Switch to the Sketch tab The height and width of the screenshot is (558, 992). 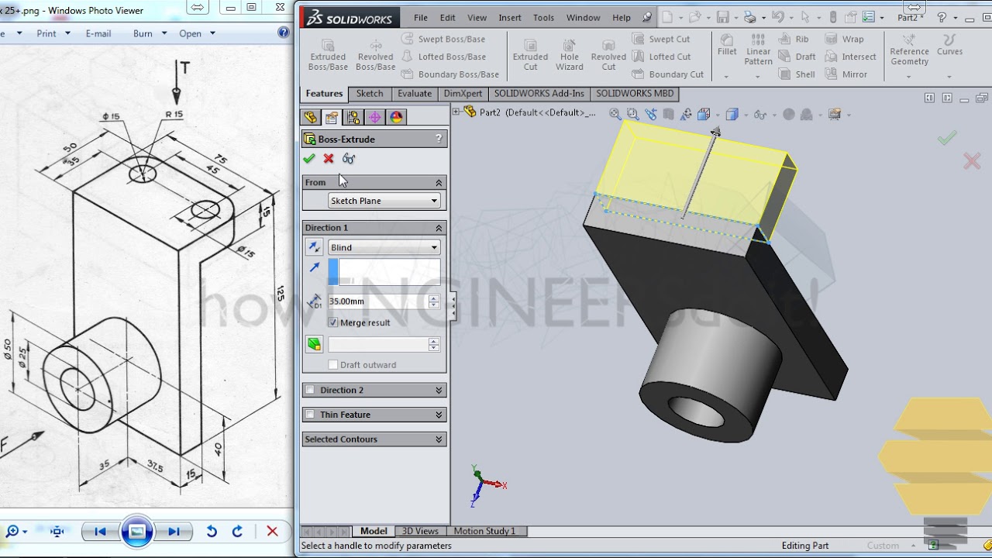pyautogui.click(x=370, y=93)
